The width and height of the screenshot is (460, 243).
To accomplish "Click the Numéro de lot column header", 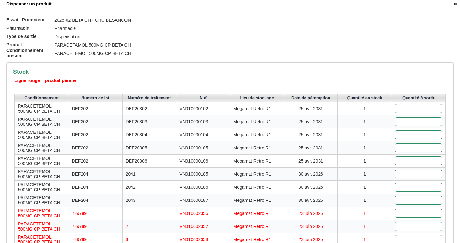I will coord(95,98).
